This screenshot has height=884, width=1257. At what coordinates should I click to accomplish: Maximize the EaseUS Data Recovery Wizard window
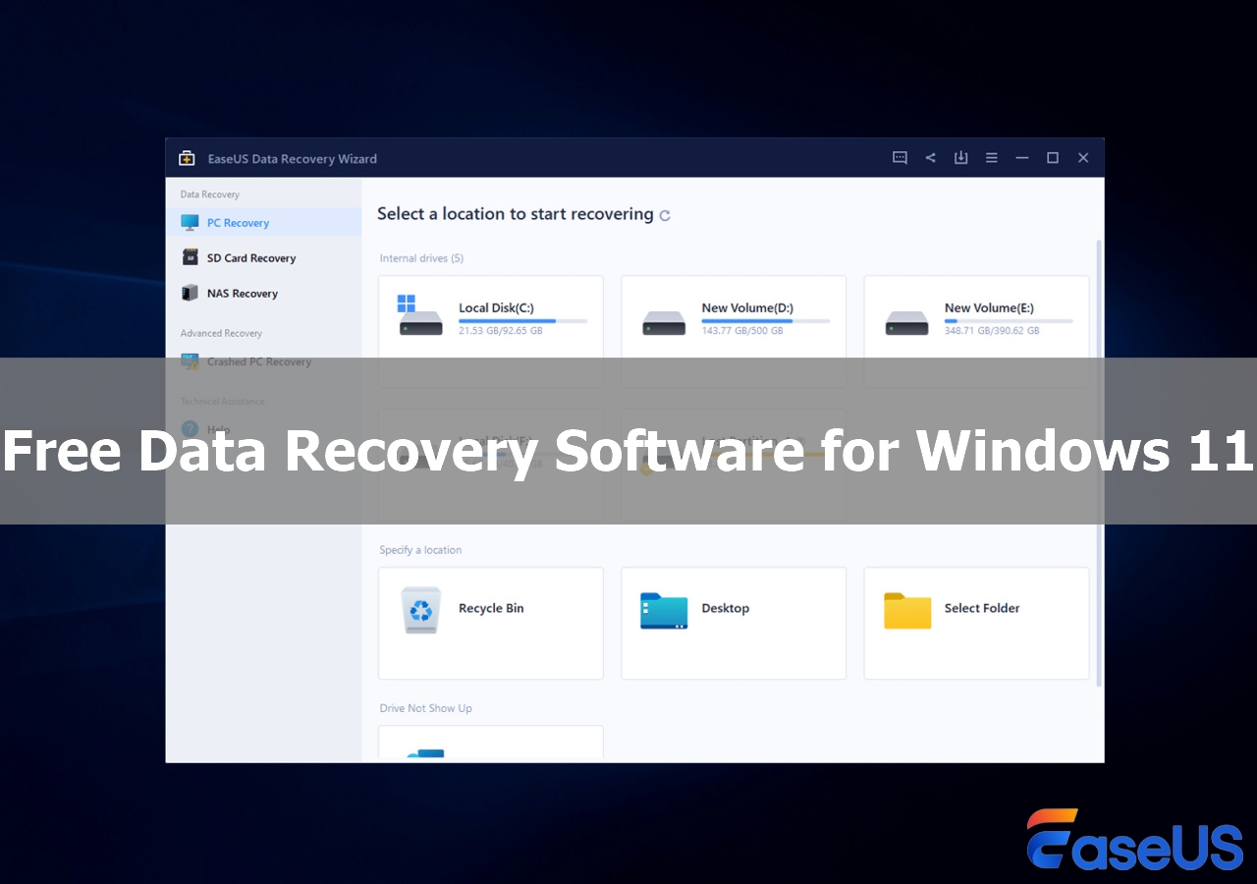[1053, 158]
